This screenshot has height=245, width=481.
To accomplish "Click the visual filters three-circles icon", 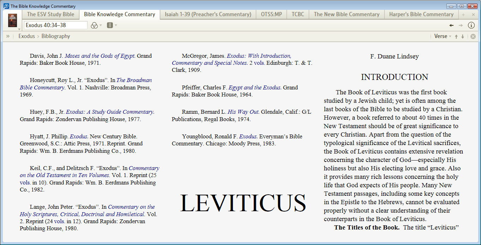I will pos(94,25).
